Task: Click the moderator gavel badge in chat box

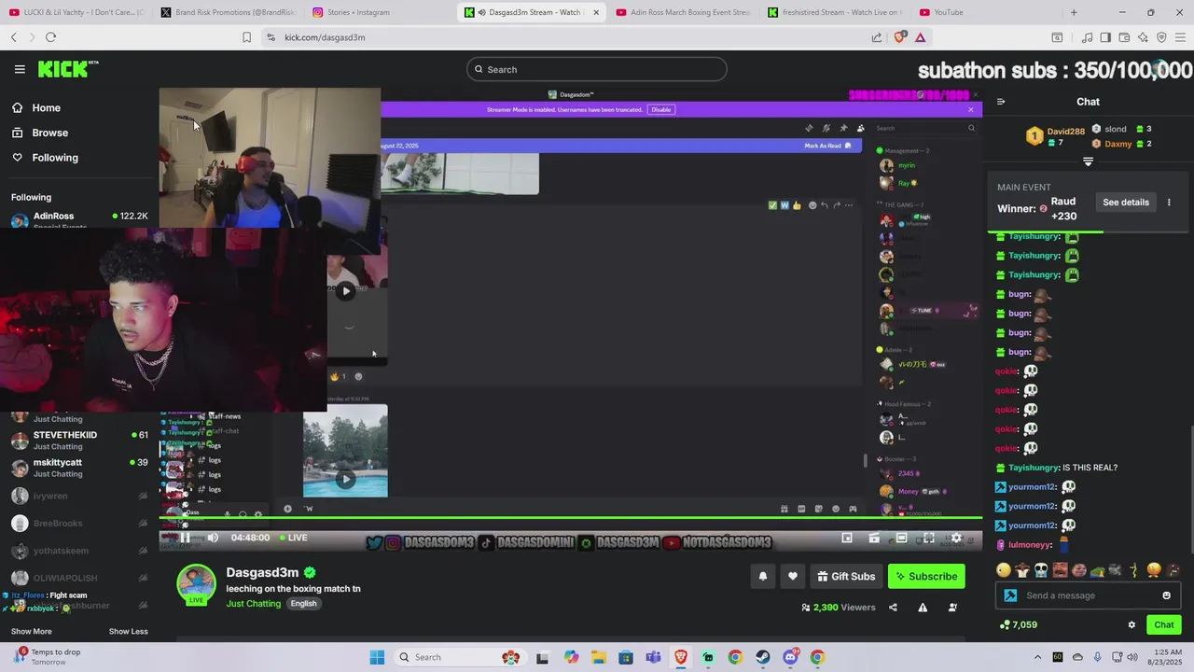Action: pos(1010,595)
